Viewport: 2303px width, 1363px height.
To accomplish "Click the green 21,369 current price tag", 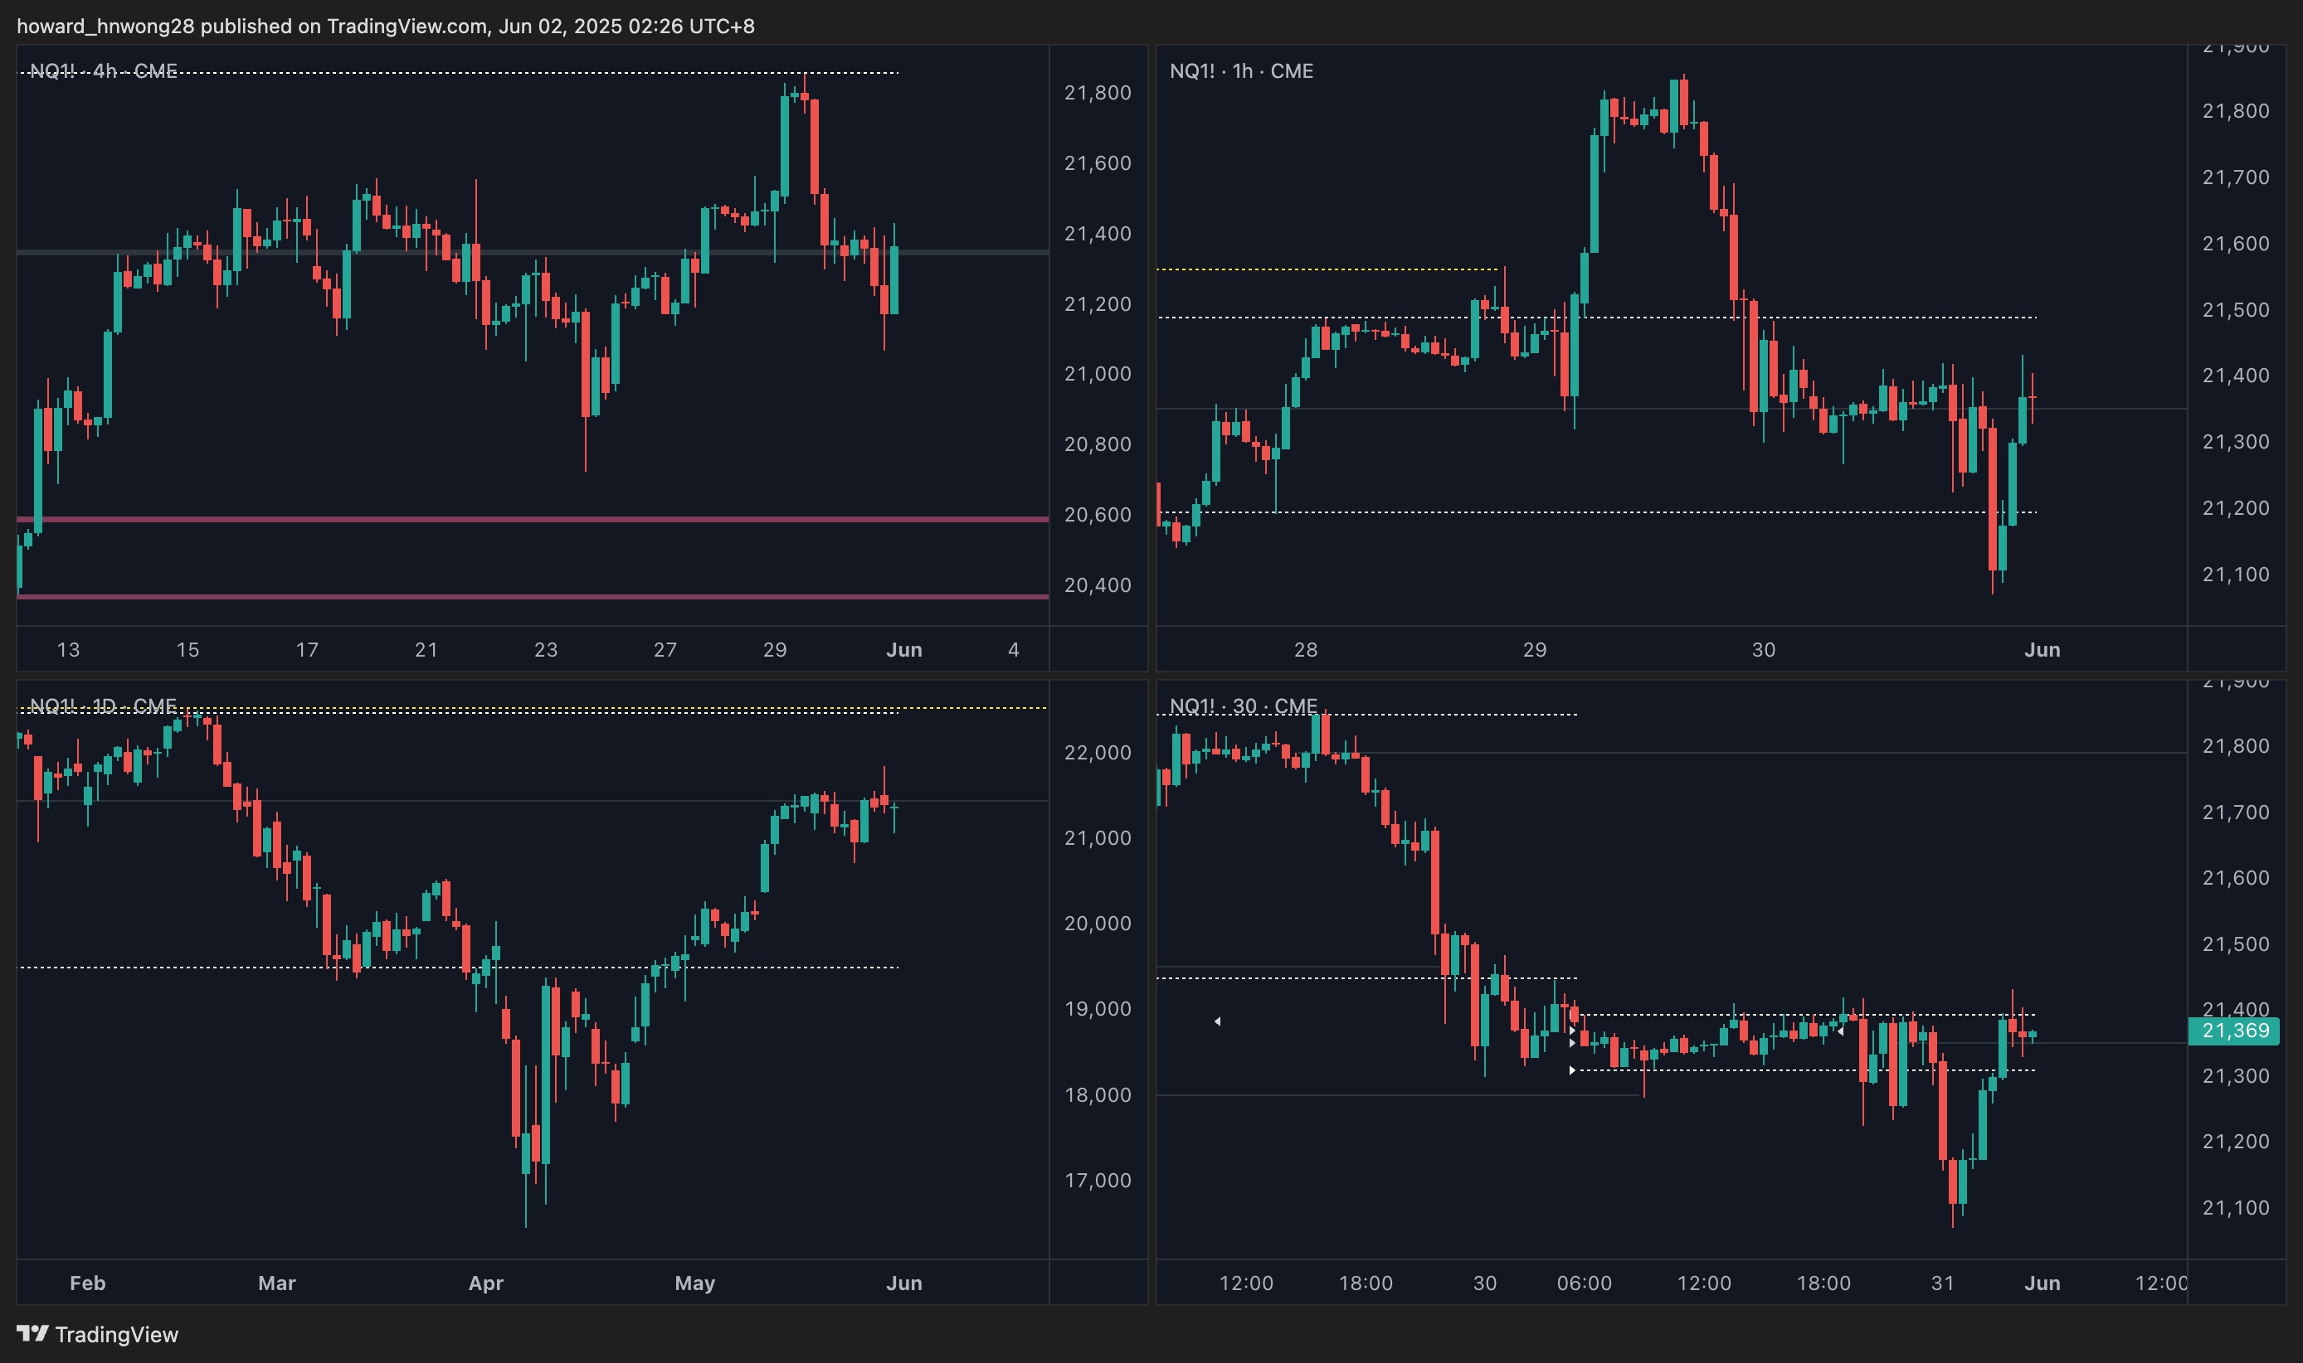I will [2235, 1031].
